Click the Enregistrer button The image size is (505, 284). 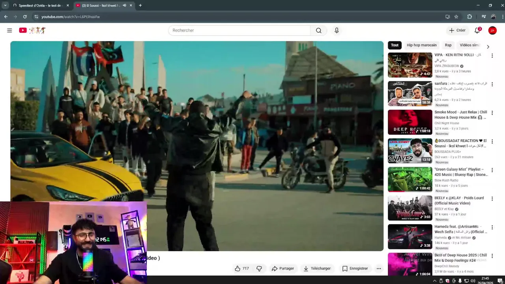[355, 269]
